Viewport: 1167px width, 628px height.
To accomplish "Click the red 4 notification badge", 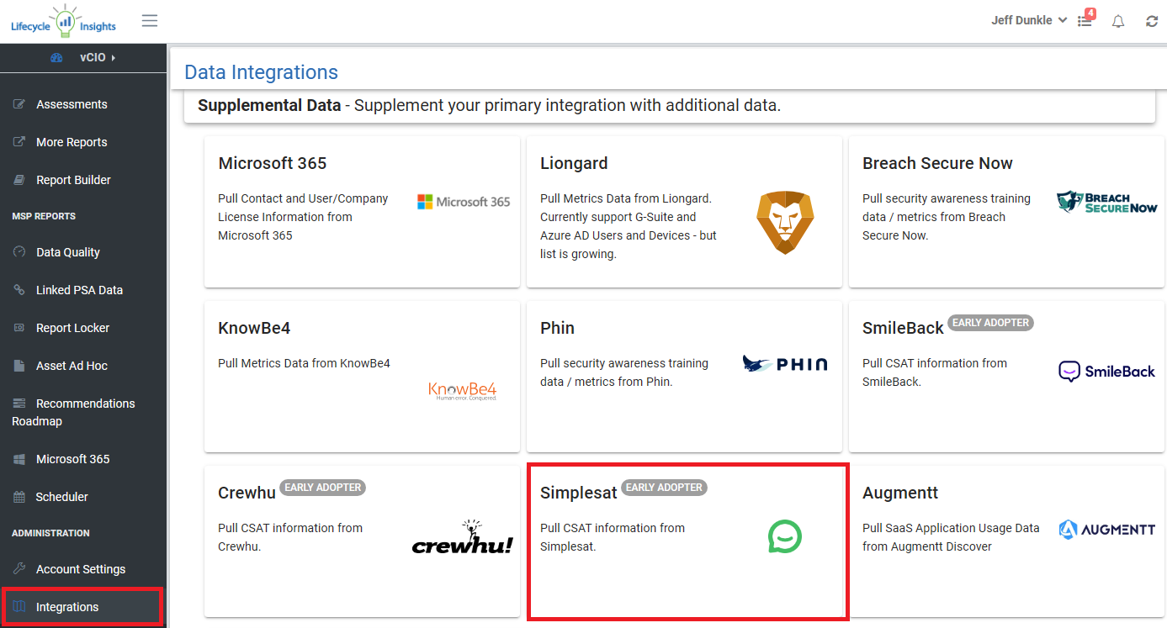I will [x=1090, y=13].
